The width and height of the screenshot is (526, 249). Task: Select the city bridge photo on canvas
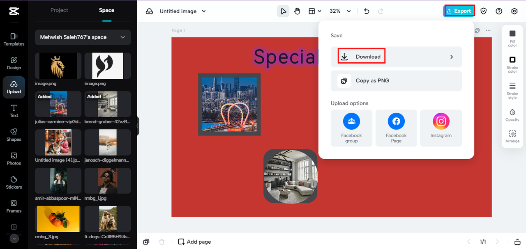click(x=229, y=104)
